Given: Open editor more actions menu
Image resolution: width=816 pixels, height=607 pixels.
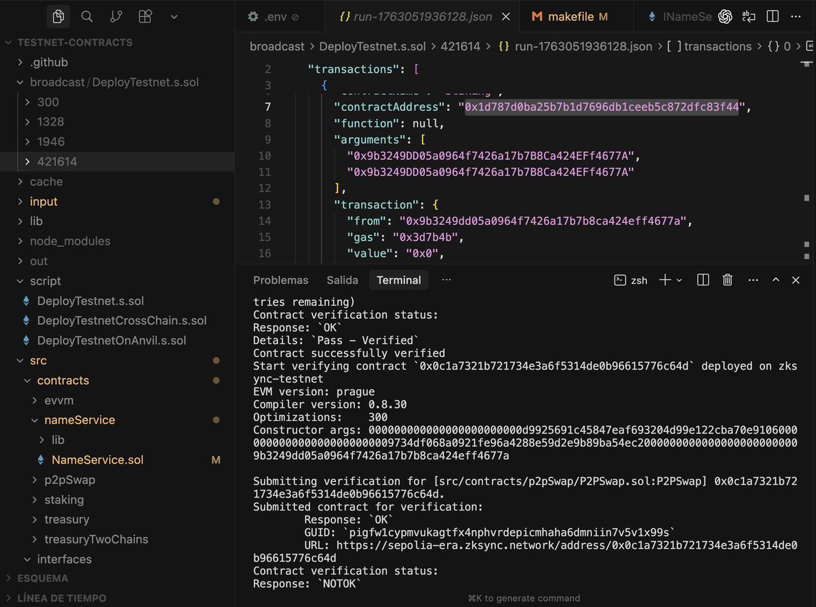Looking at the screenshot, I should pyautogui.click(x=796, y=16).
